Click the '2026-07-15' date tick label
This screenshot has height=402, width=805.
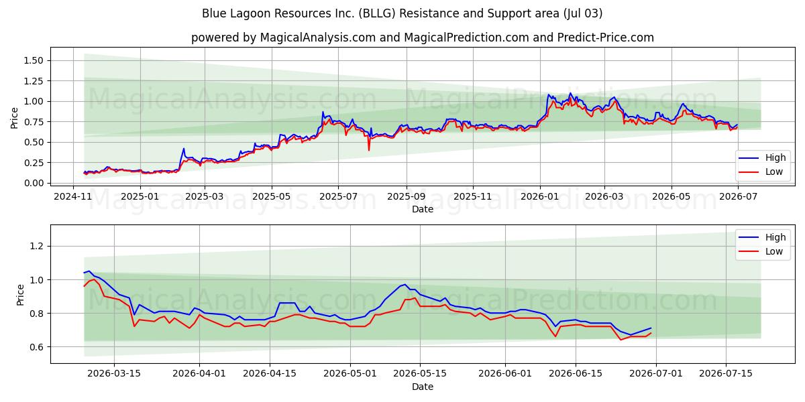725,374
